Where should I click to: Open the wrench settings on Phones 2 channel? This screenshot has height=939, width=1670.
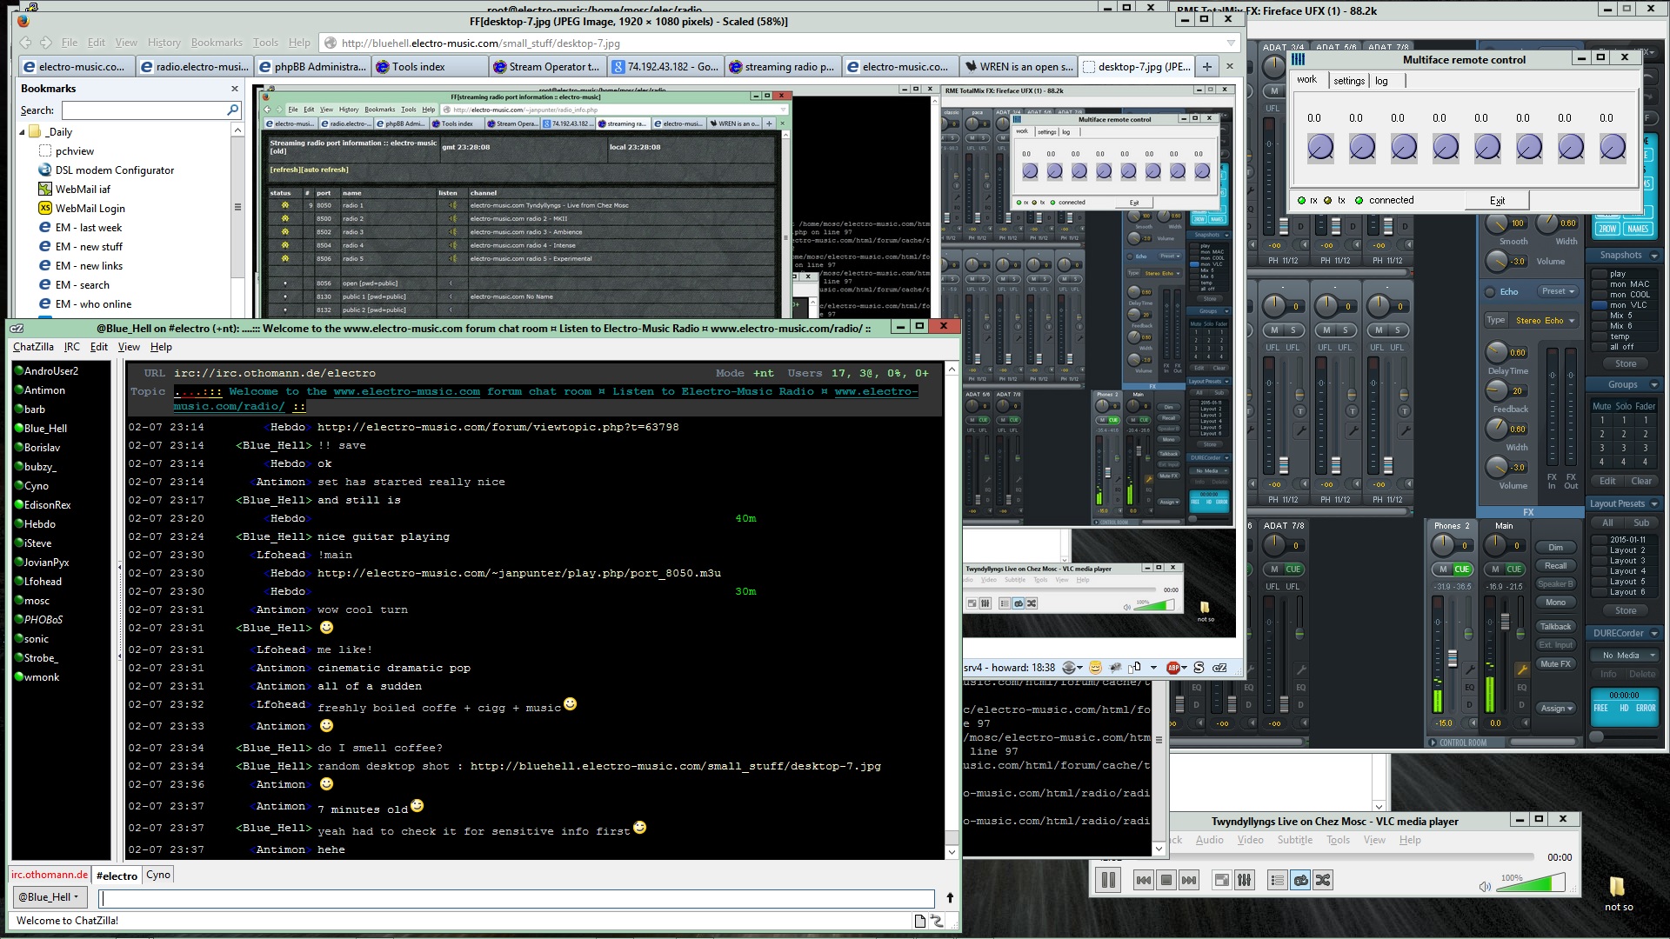pos(1470,669)
